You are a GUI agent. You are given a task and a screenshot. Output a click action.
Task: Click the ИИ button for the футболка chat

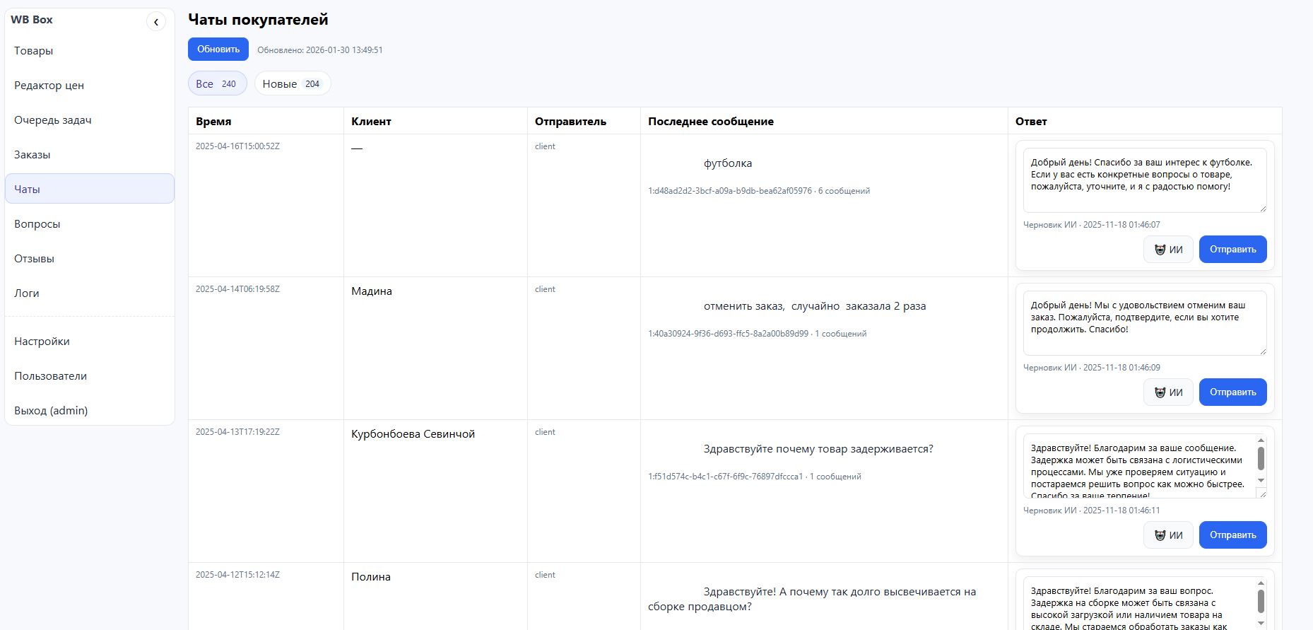click(x=1168, y=250)
